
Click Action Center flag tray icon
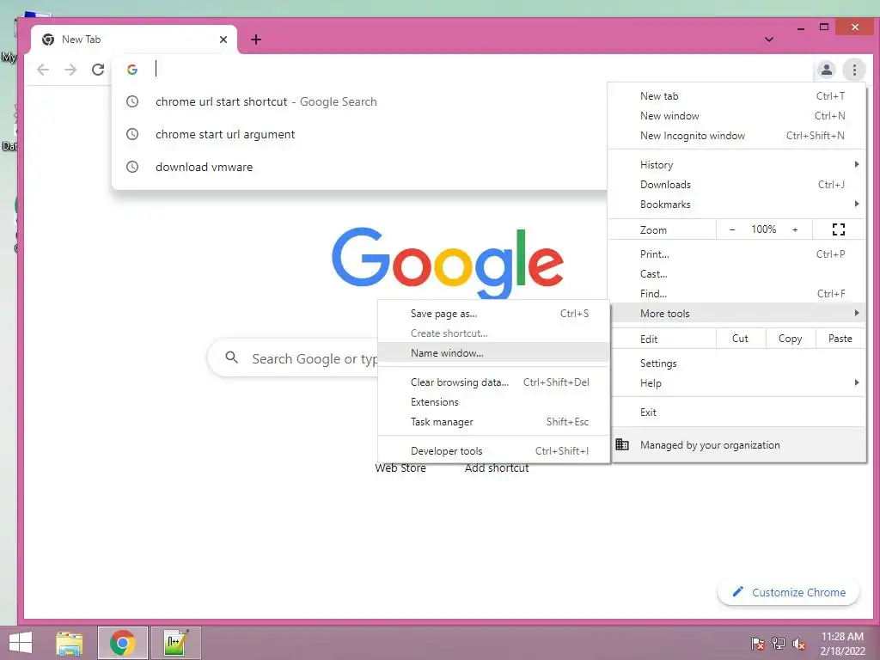pyautogui.click(x=757, y=643)
